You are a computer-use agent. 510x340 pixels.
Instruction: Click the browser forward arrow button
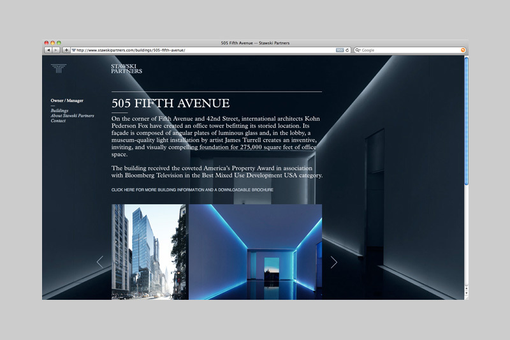point(56,50)
